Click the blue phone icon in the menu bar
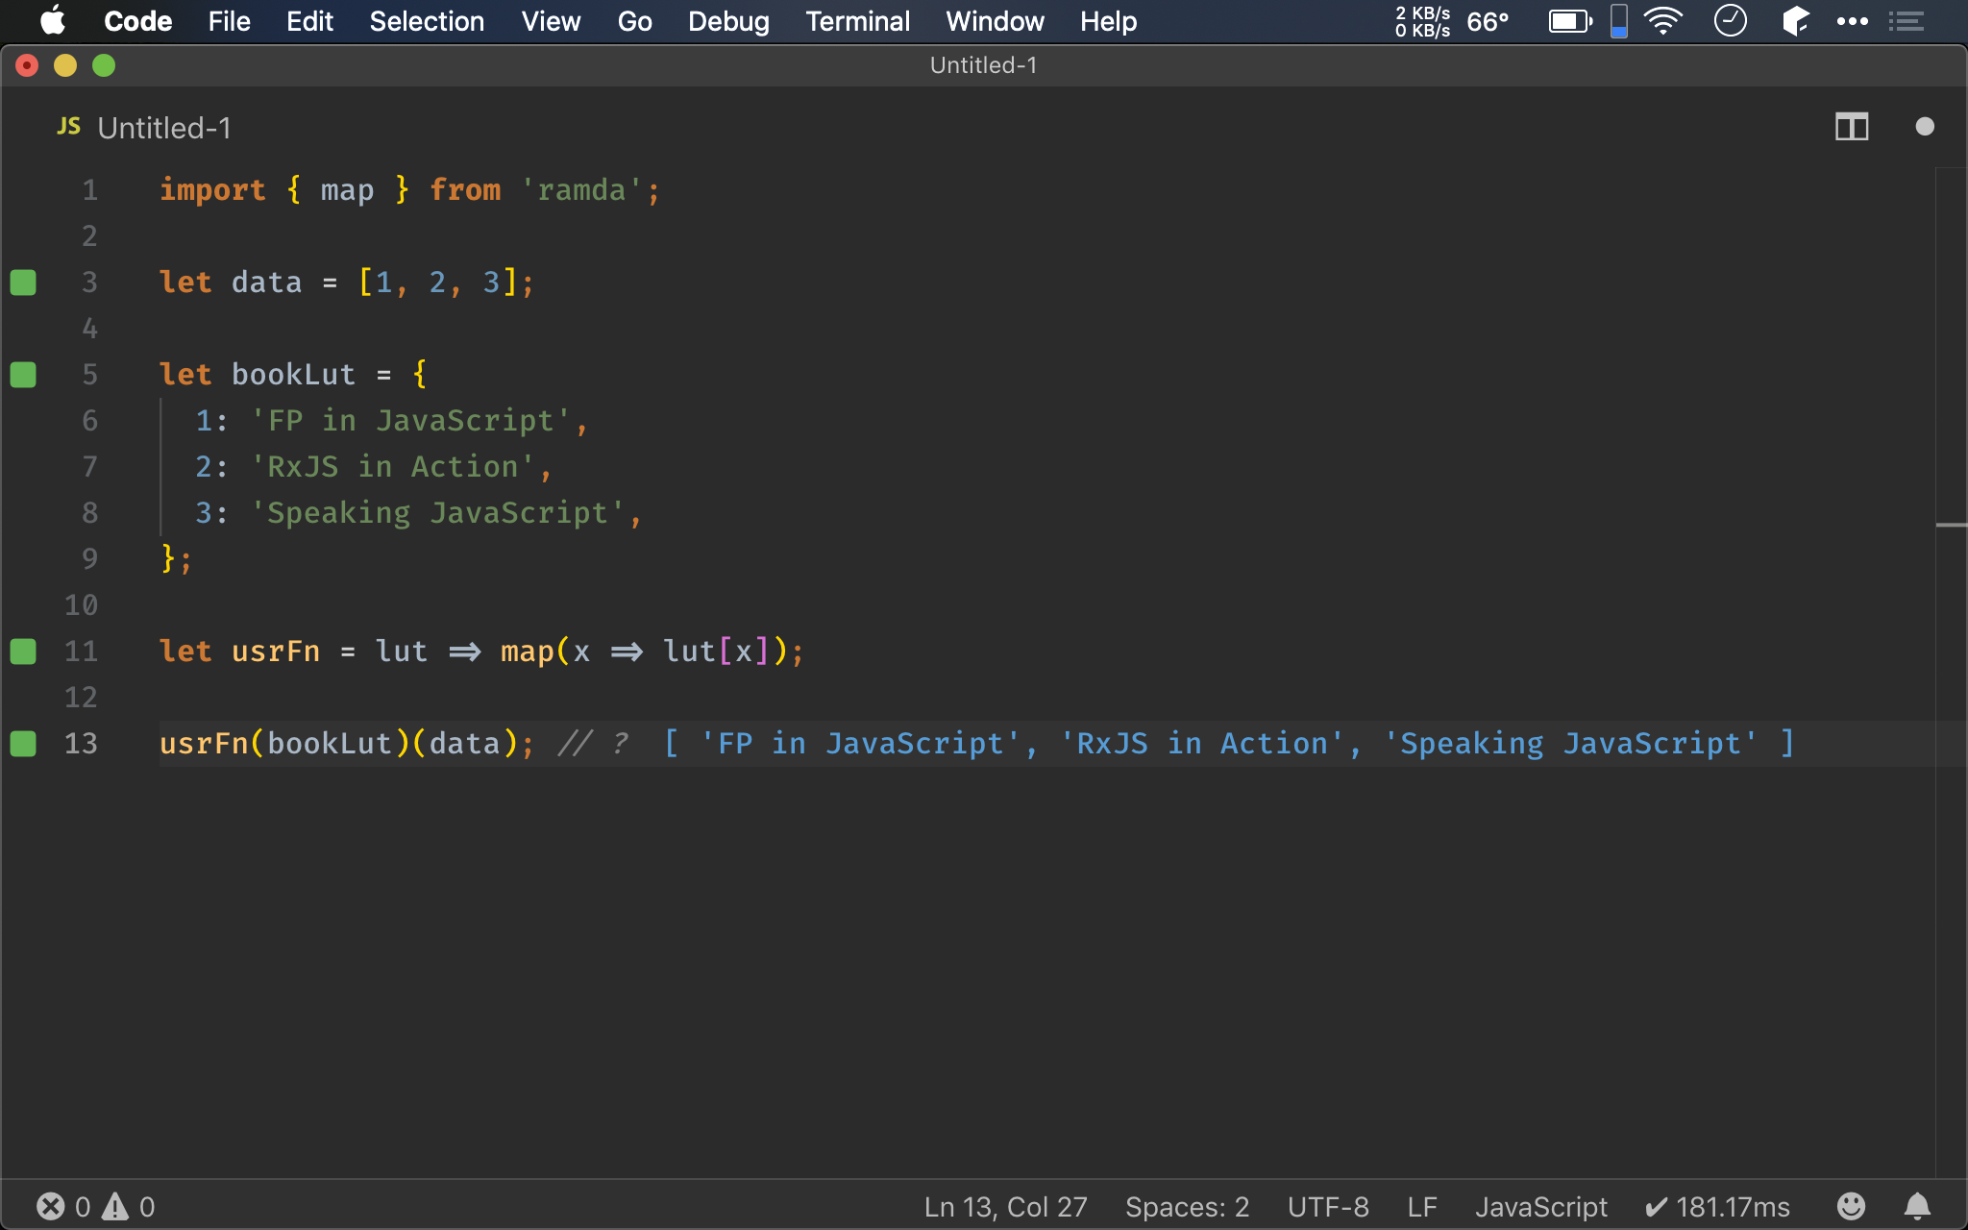 tap(1619, 21)
